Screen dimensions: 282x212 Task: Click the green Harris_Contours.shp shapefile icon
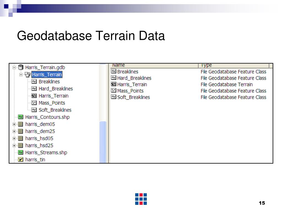click(20, 117)
